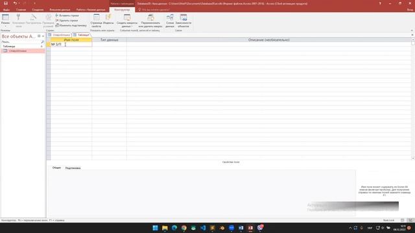Screen dimensions: 415x233
Task: Open the Работа с базами данных tab
Action: tap(91, 10)
